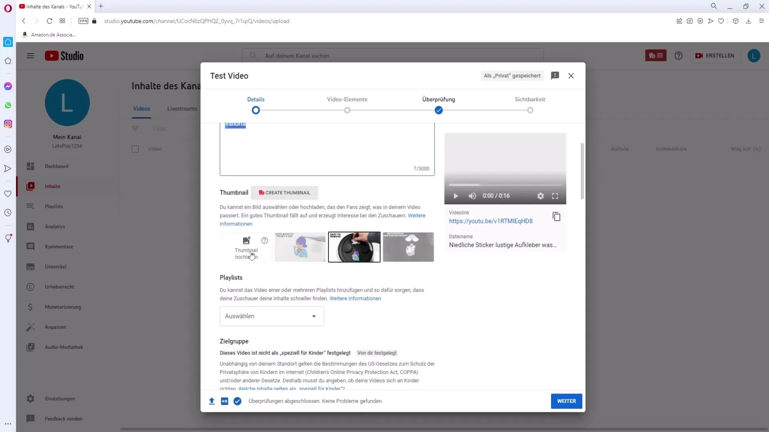
Task: Click the Überprüfung (Review) tab
Action: point(439,99)
